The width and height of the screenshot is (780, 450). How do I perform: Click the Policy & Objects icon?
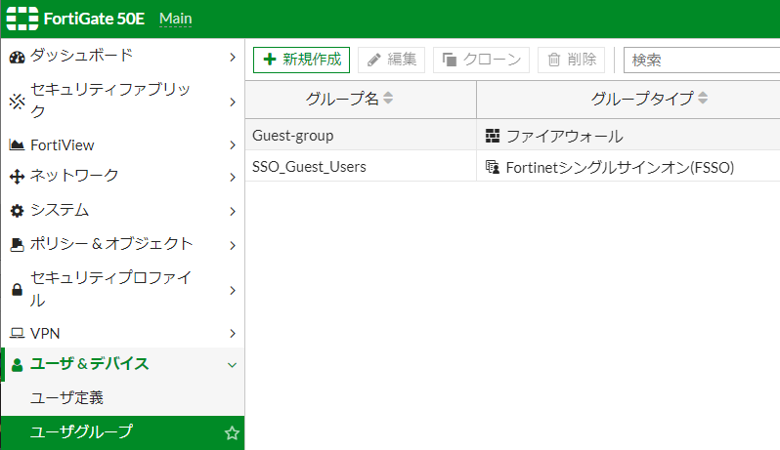[x=17, y=245]
